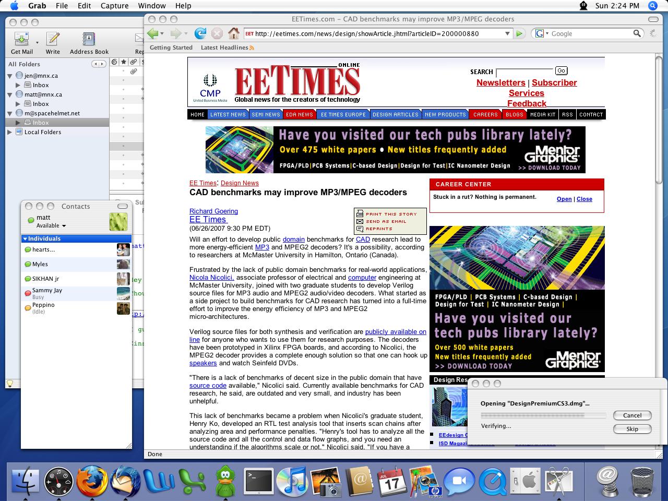Open Terminal from the Dock
668x501 pixels.
coord(259,481)
